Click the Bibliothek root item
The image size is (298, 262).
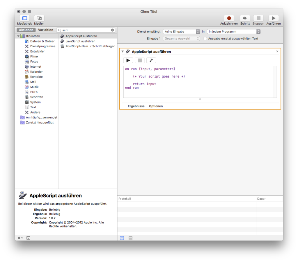coord(33,36)
